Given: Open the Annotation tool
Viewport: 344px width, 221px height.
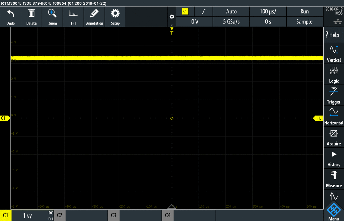Looking at the screenshot, I should [x=94, y=16].
